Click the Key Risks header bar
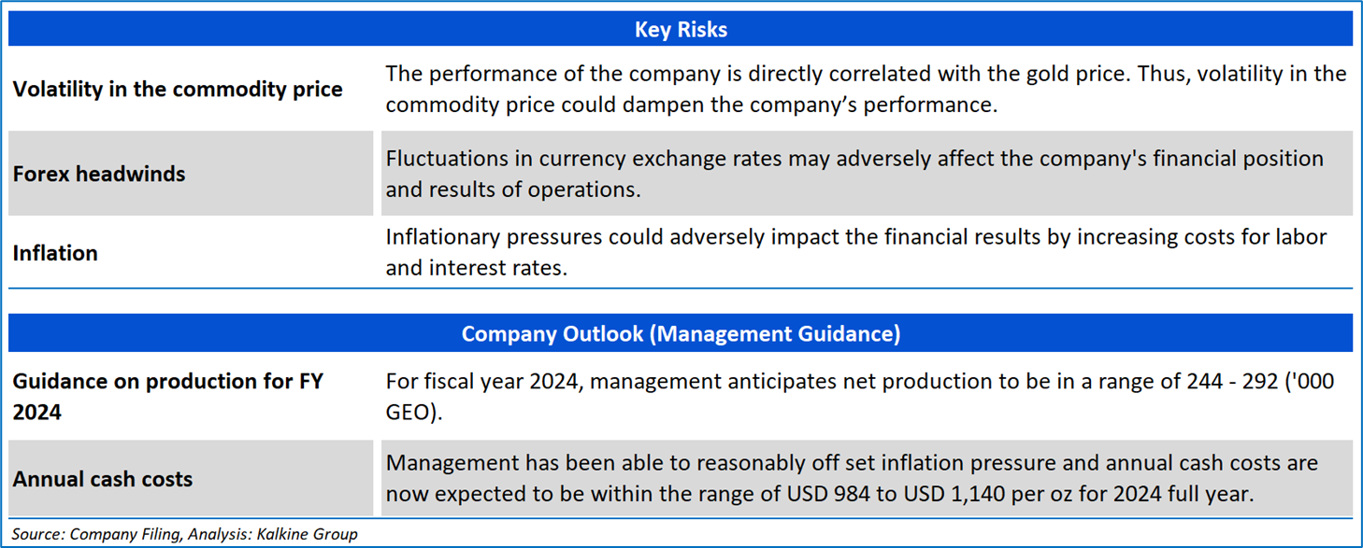Viewport: 1363px width, 548px height. coord(681,30)
